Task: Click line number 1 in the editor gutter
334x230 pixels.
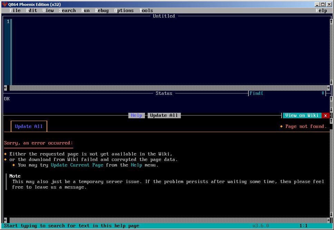Action: [8, 21]
